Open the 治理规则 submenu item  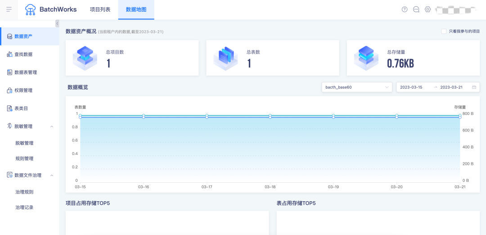point(24,192)
